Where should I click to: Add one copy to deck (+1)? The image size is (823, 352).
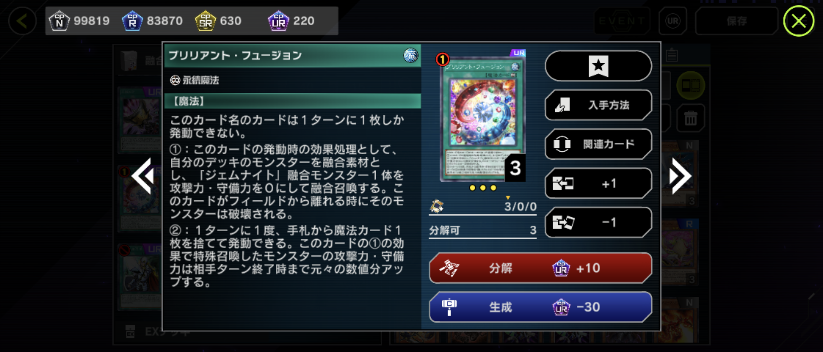[598, 183]
